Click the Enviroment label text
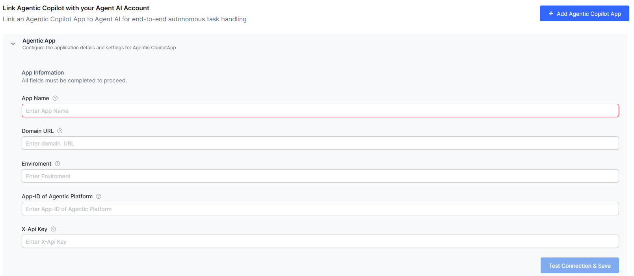Image resolution: width=634 pixels, height=276 pixels. coord(37,164)
